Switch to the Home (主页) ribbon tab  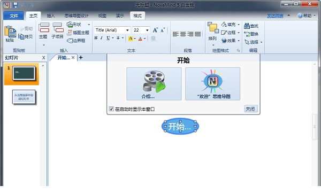pyautogui.click(x=33, y=16)
